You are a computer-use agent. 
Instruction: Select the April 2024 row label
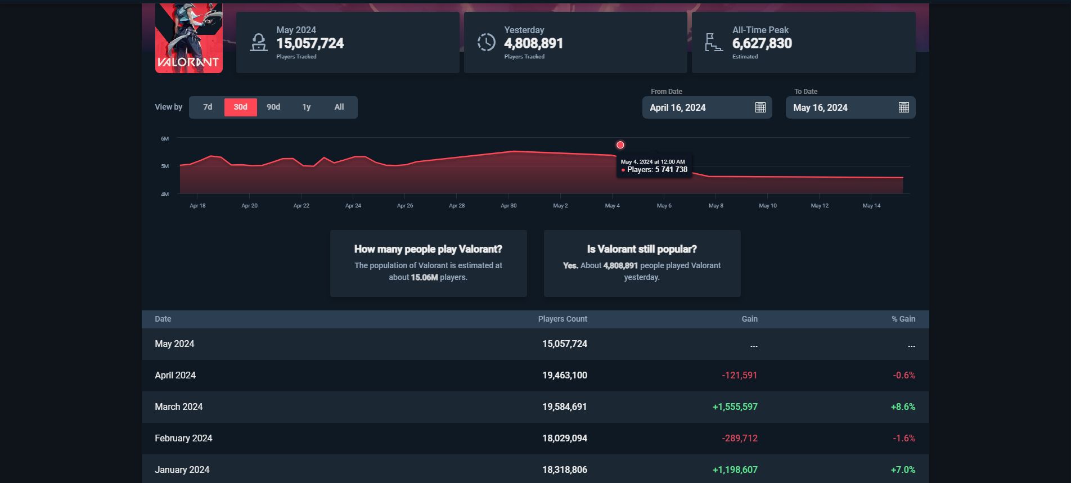[x=175, y=375]
